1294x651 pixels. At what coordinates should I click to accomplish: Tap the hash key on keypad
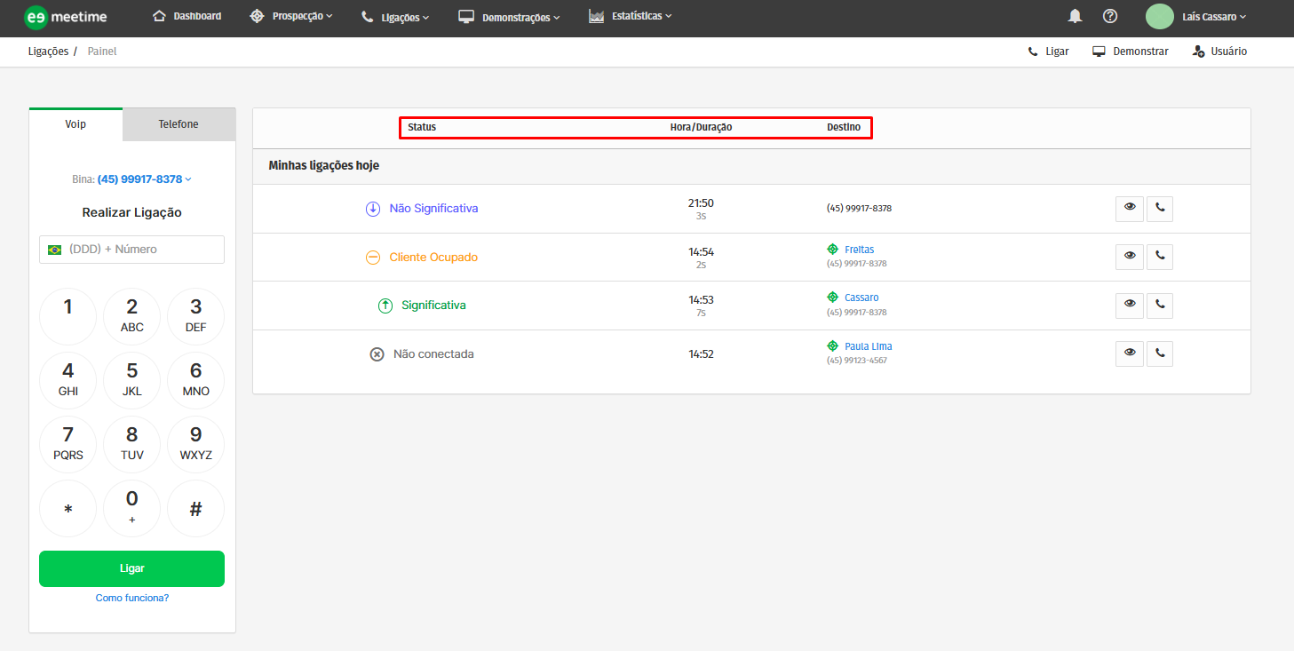pos(196,508)
